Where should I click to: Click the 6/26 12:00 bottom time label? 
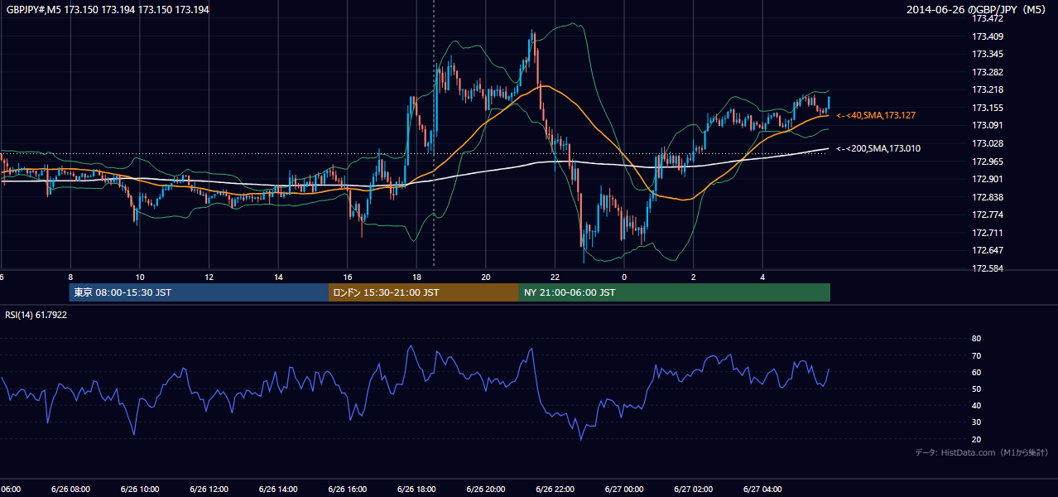point(209,490)
